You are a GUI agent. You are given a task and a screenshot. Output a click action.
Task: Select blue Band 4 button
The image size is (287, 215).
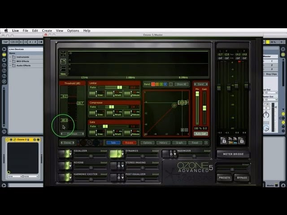(x=165, y=84)
